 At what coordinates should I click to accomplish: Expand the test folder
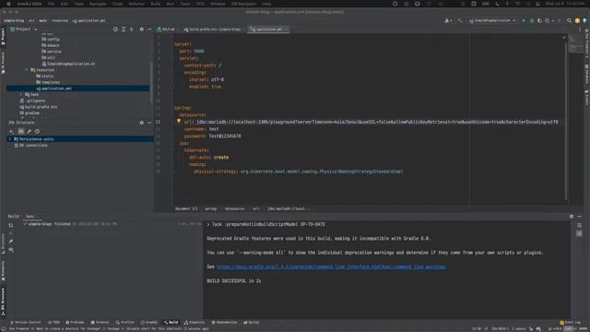pyautogui.click(x=21, y=94)
